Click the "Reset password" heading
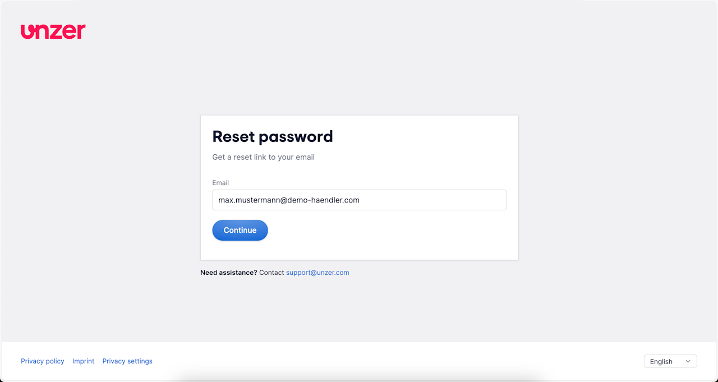Screen dimensions: 718x382 pos(273,136)
